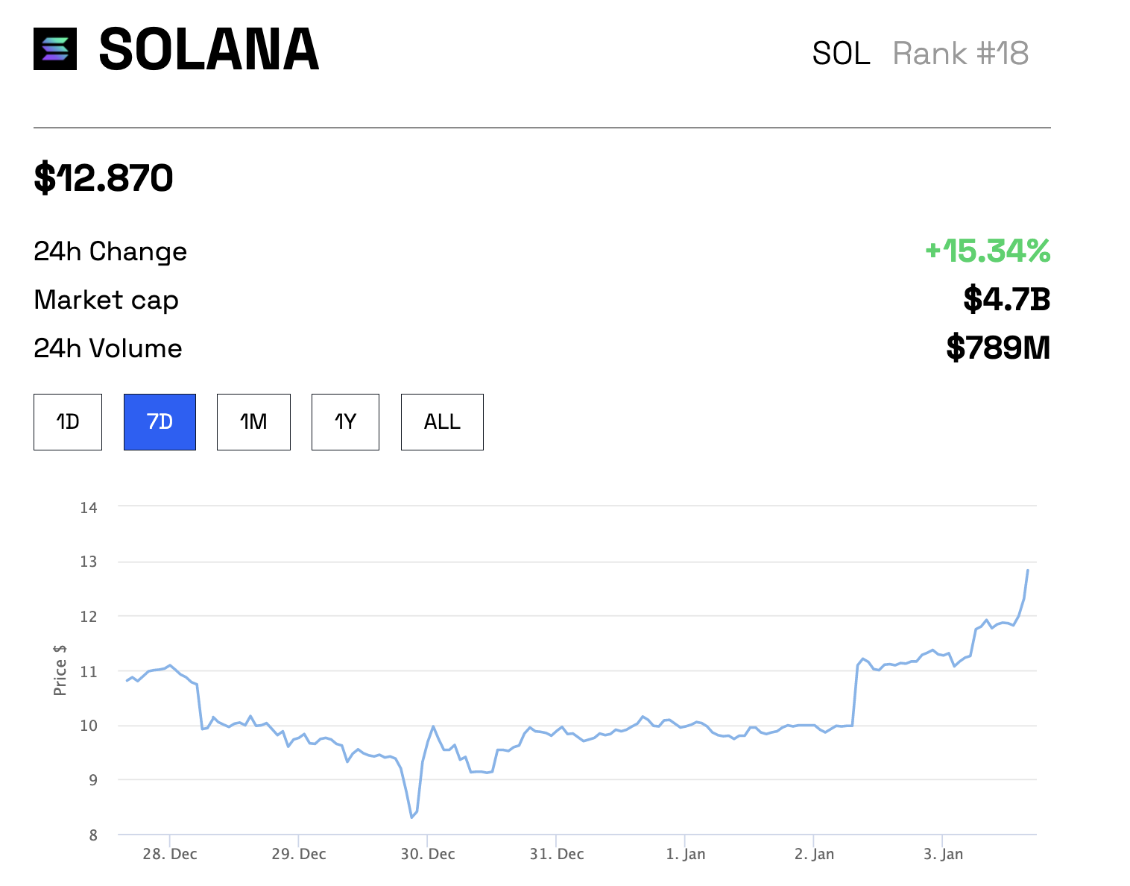Click the 28. Dec axis label

[x=170, y=854]
